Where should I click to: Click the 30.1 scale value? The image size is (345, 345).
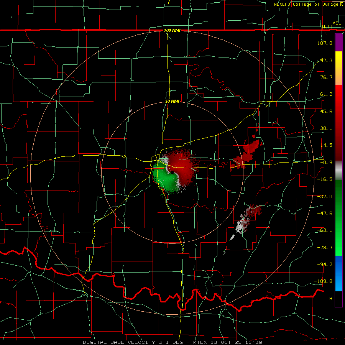(x=326, y=128)
